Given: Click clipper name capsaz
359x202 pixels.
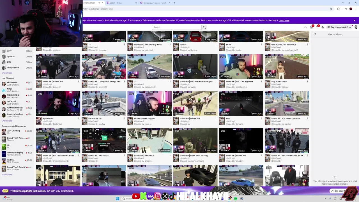Looking at the screenshot, I should coord(285,87).
